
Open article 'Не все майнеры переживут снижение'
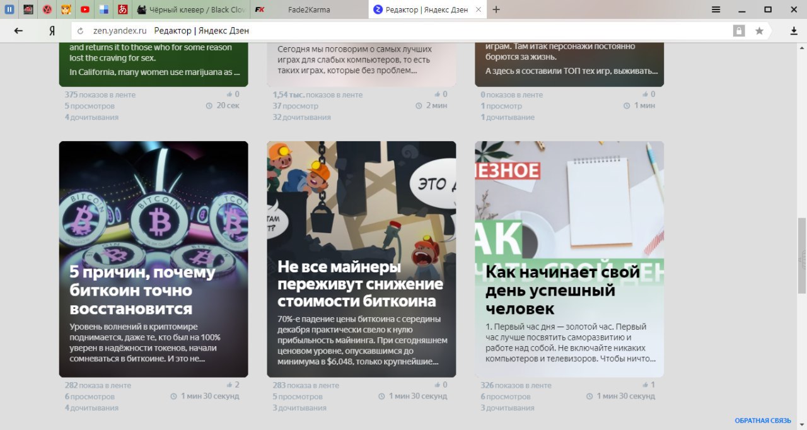click(361, 259)
